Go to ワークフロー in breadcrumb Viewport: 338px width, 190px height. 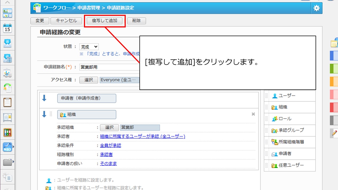click(57, 8)
